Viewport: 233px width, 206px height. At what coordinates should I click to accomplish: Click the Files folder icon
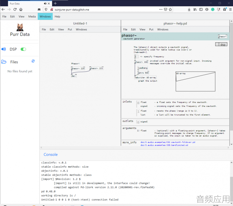(x=4, y=62)
